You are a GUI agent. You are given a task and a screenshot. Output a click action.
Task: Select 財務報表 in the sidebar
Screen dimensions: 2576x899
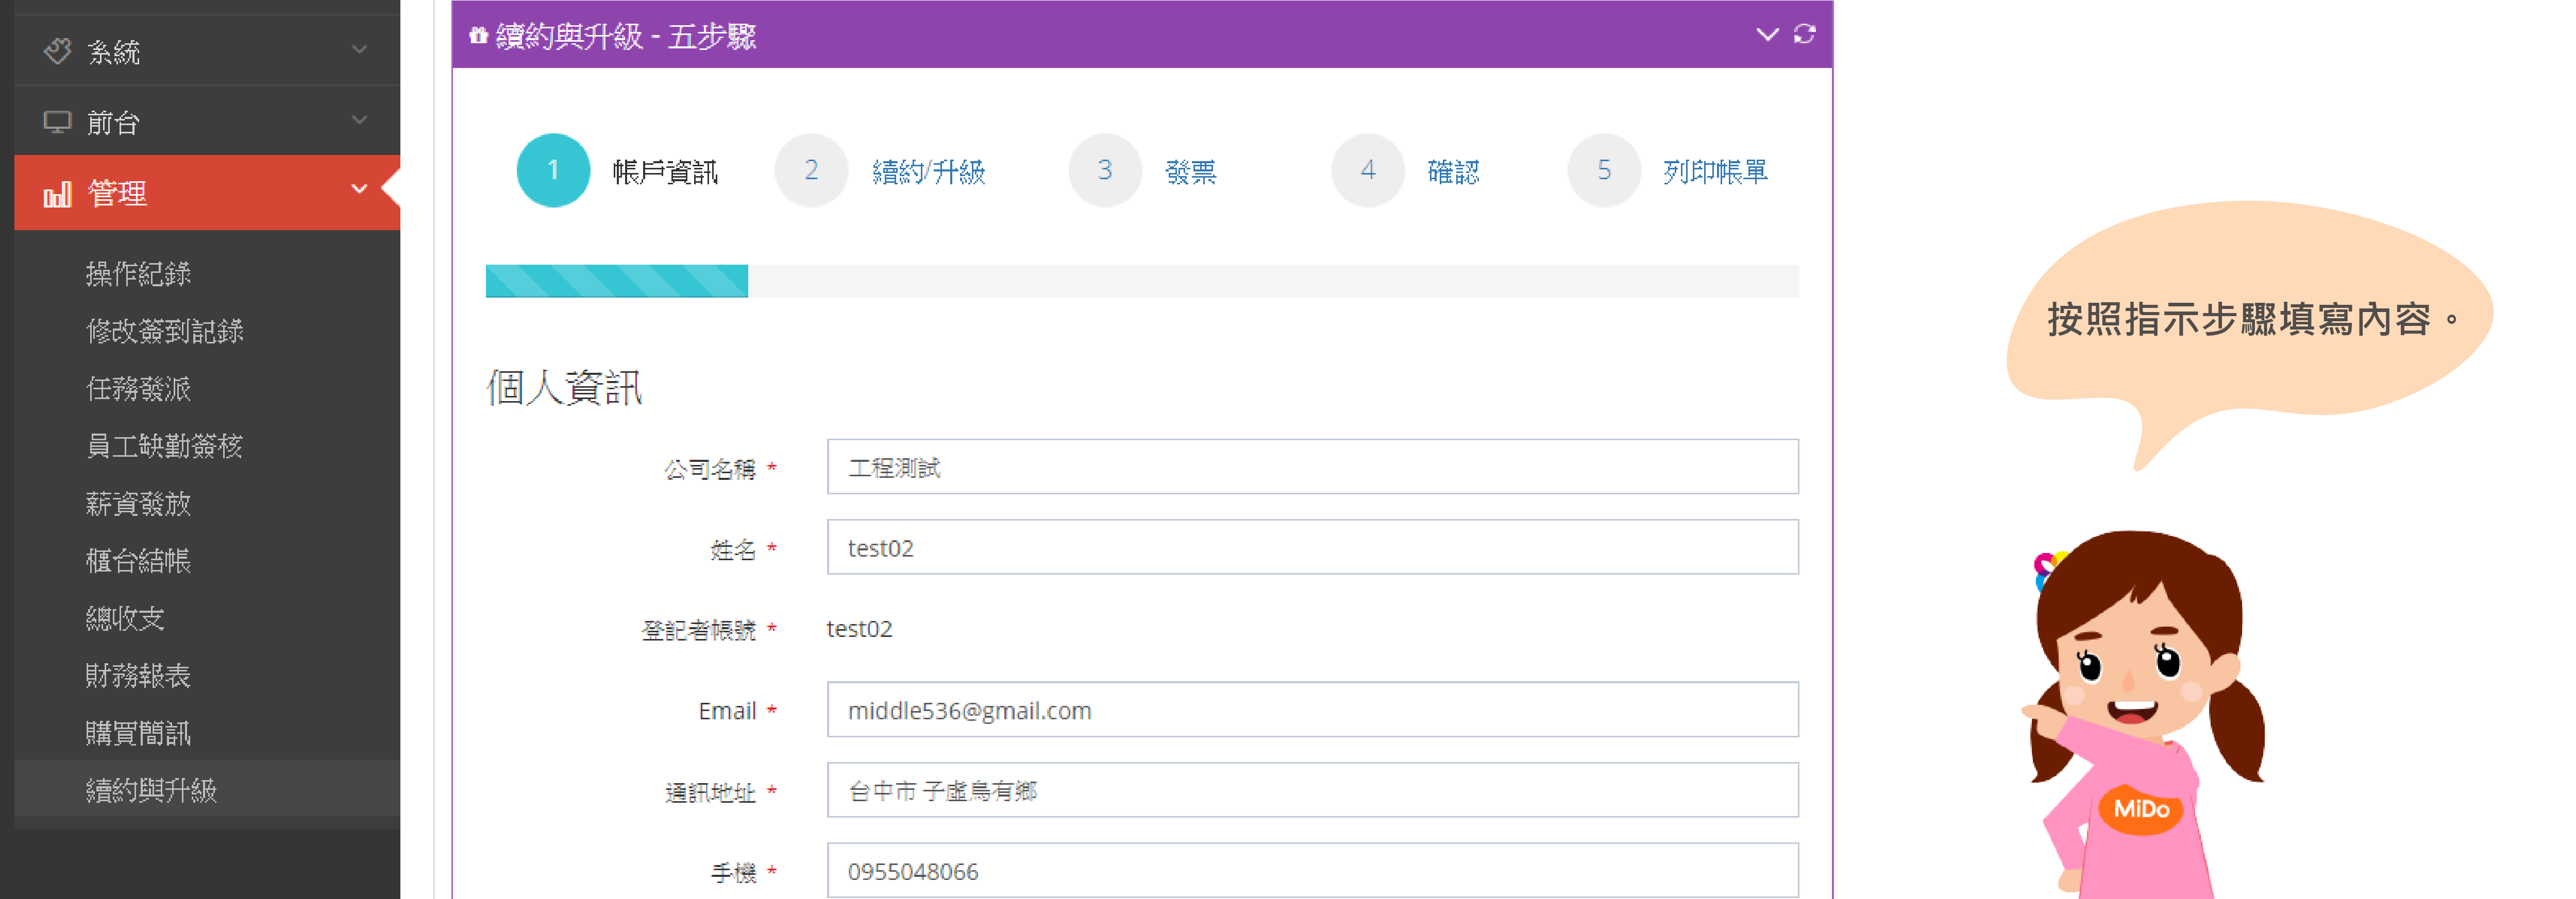[138, 676]
